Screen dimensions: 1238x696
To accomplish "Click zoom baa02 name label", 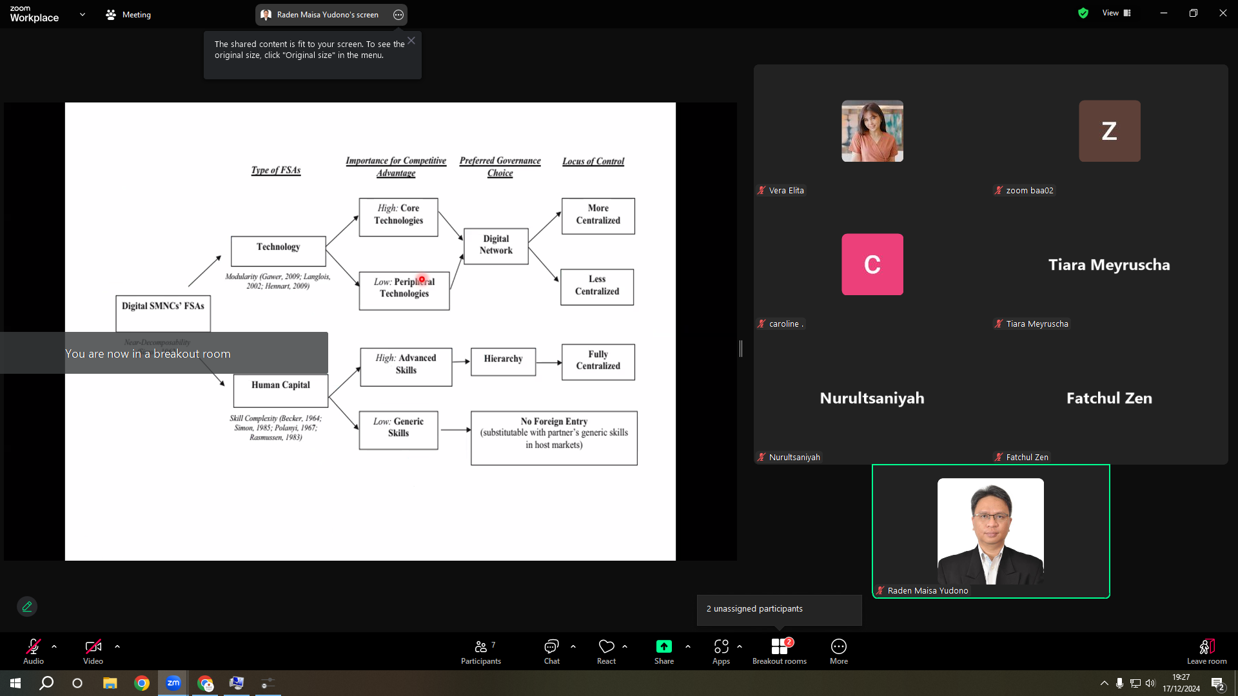I will click(1030, 191).
